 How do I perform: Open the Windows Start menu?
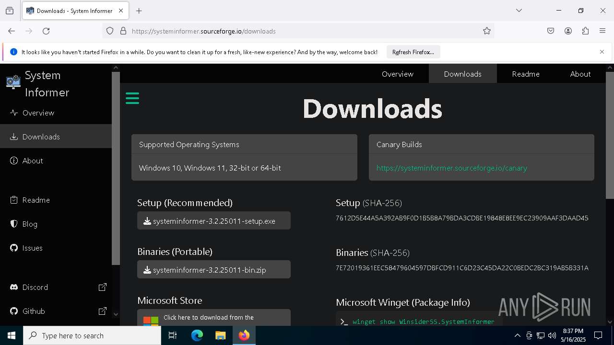[12, 335]
